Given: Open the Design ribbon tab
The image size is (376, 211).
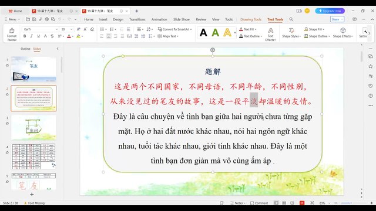Looking at the screenshot, I should pos(118,19).
